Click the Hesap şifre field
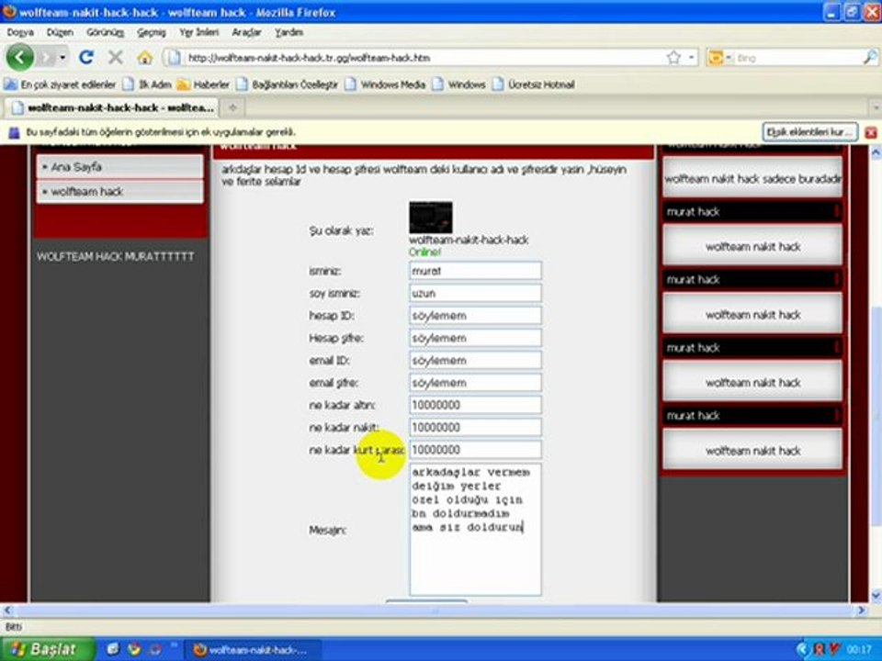This screenshot has height=661, width=882. coord(475,339)
